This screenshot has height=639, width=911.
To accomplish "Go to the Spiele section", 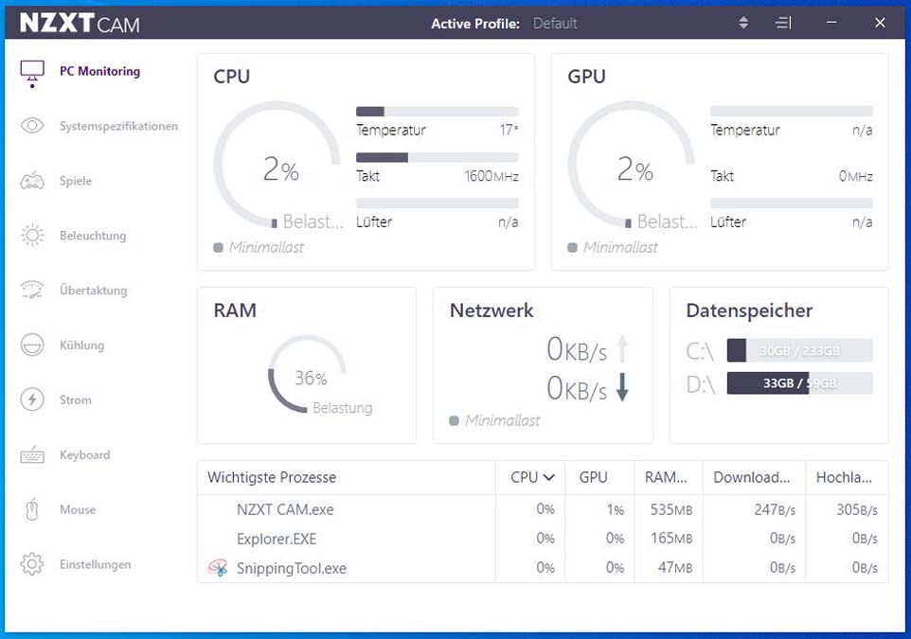I will coord(76,181).
